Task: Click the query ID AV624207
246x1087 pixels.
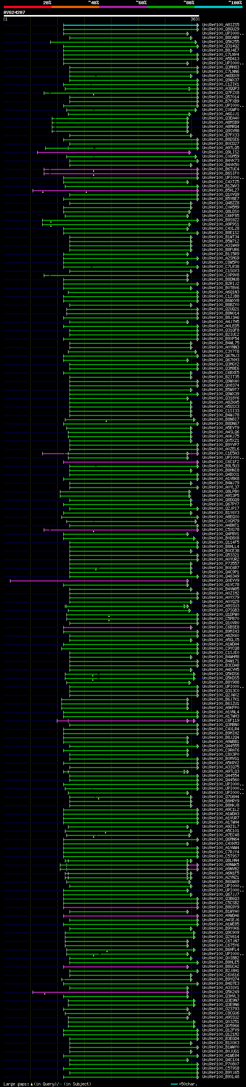Action: click(14, 12)
